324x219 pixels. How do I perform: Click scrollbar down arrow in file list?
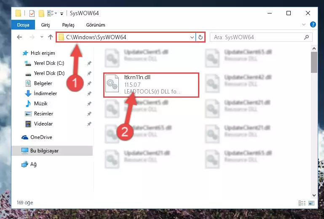tap(314, 195)
